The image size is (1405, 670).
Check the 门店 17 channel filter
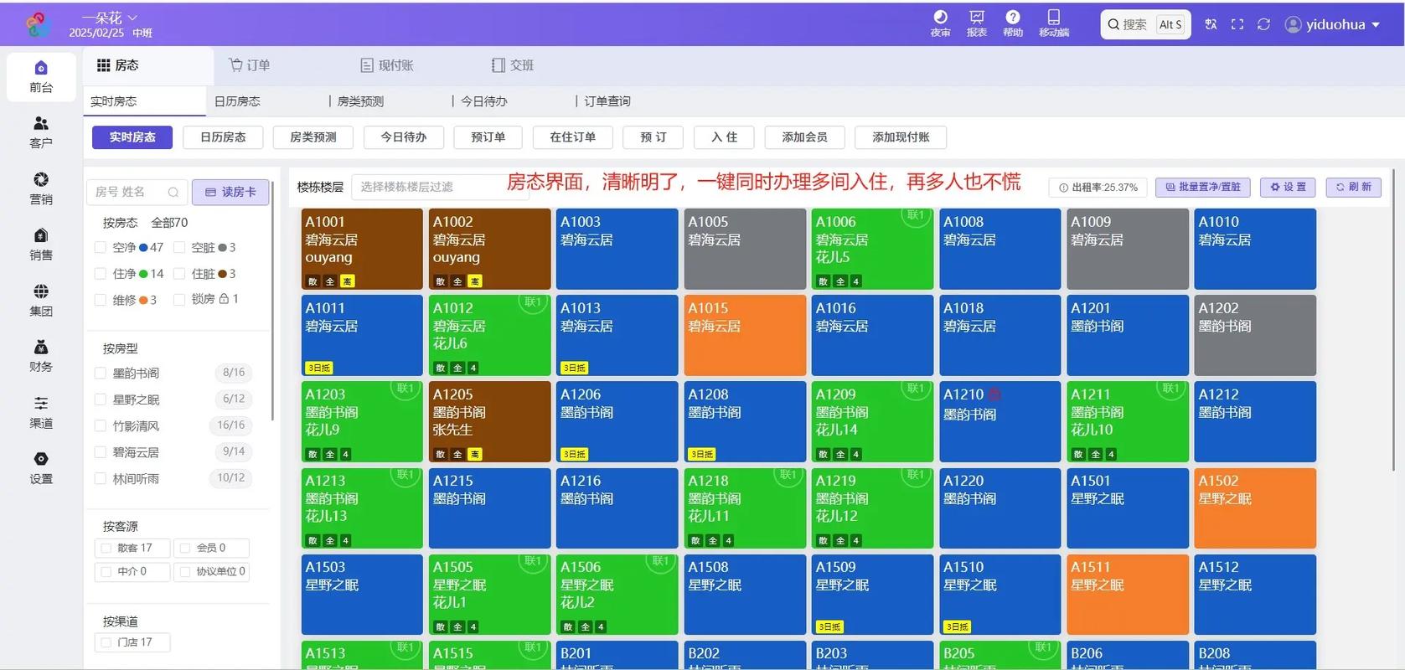106,642
